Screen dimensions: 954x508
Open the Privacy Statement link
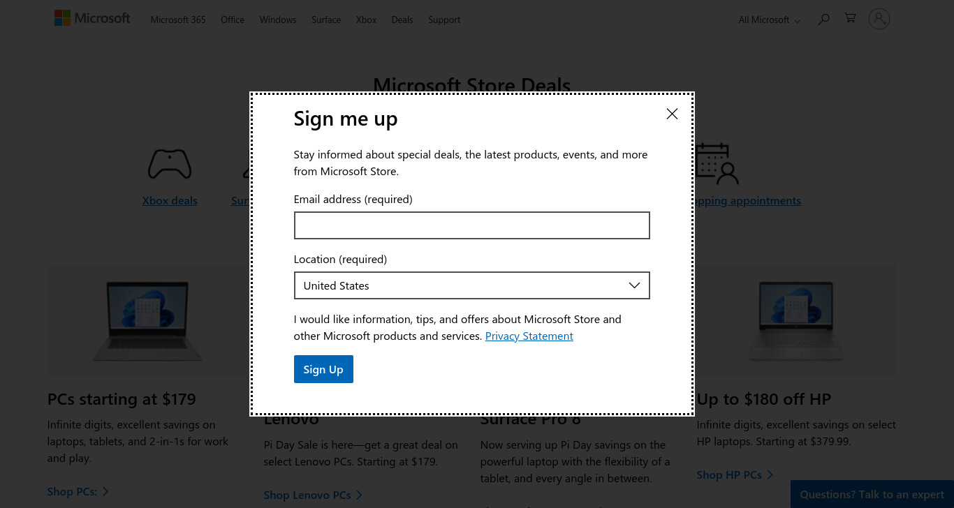[529, 336]
